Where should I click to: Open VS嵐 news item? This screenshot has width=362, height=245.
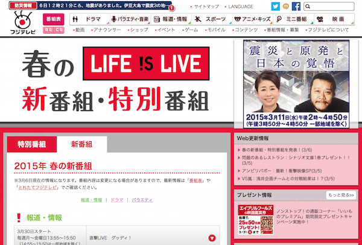[x=288, y=179]
